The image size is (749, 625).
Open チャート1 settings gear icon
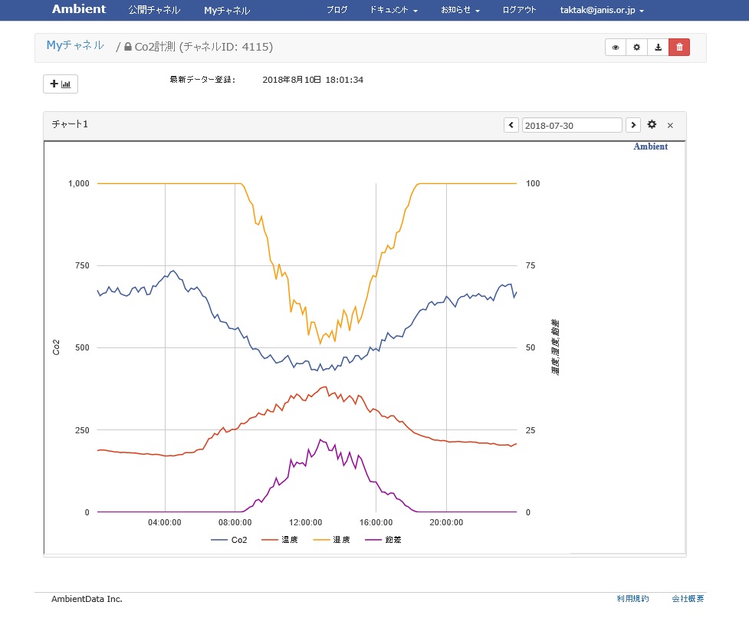[x=652, y=125]
